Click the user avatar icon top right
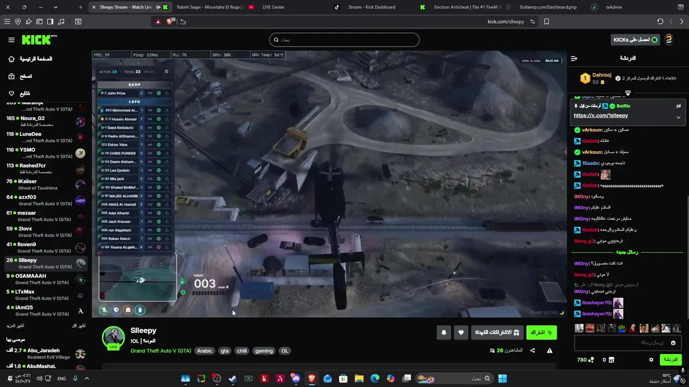The height and width of the screenshot is (387, 689). [x=669, y=40]
